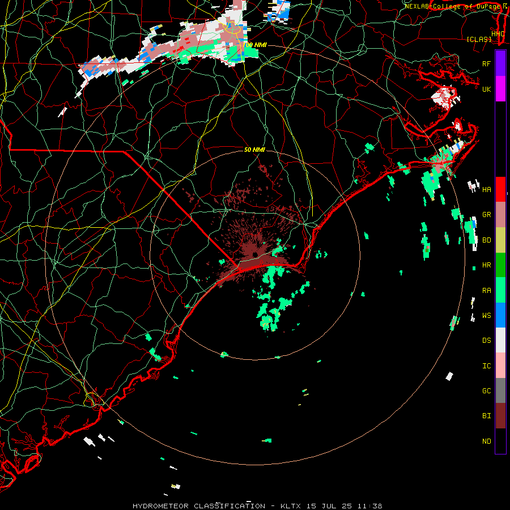510x510 pixels.
Task: Click the BI legend label
Action: (x=486, y=416)
